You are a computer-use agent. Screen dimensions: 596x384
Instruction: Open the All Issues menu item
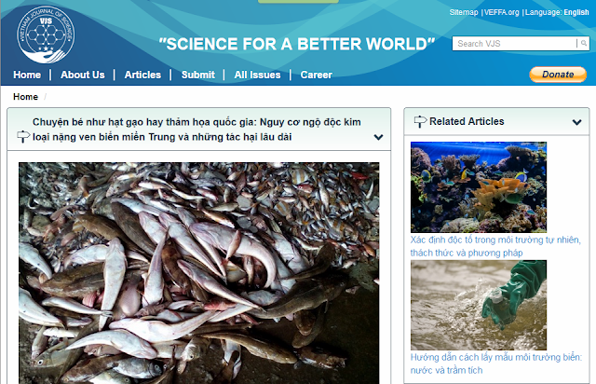(x=257, y=75)
